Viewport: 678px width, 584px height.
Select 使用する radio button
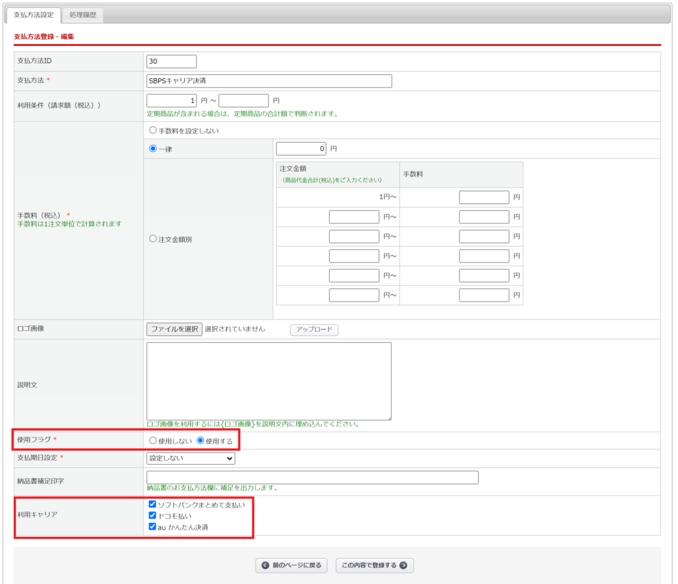tap(201, 441)
